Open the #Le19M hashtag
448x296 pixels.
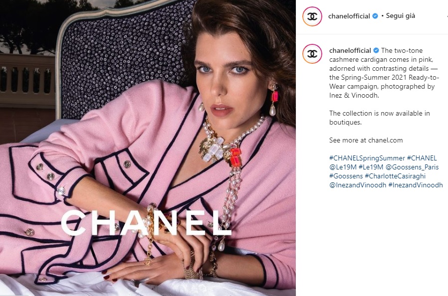[x=371, y=167]
